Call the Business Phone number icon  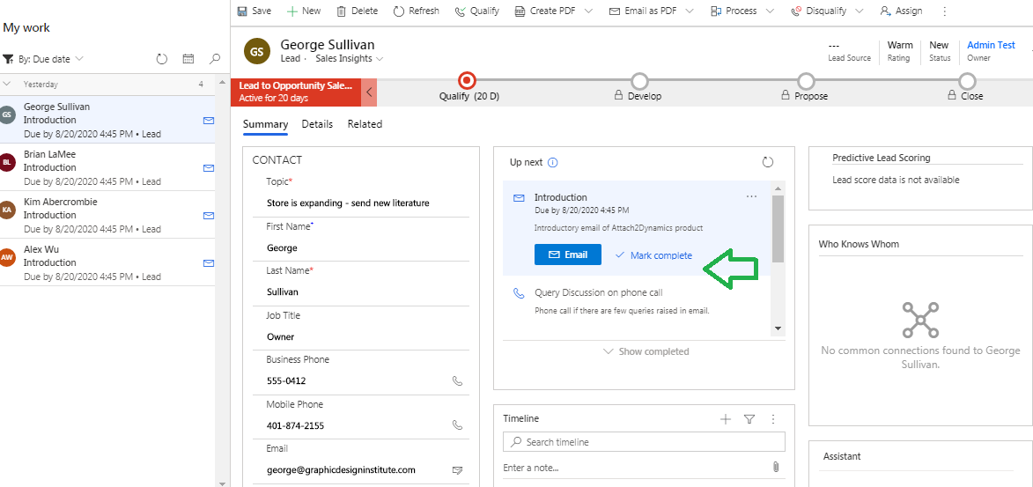click(x=457, y=381)
